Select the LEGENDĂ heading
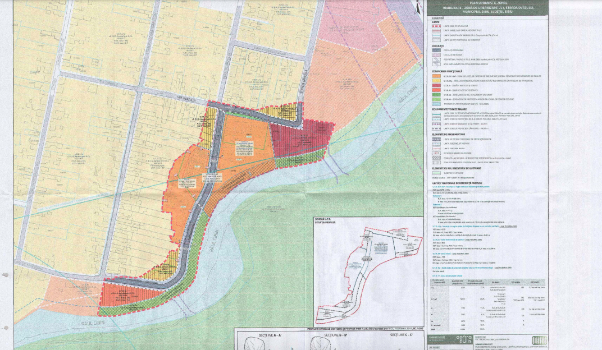This screenshot has height=350, width=602. [437, 19]
